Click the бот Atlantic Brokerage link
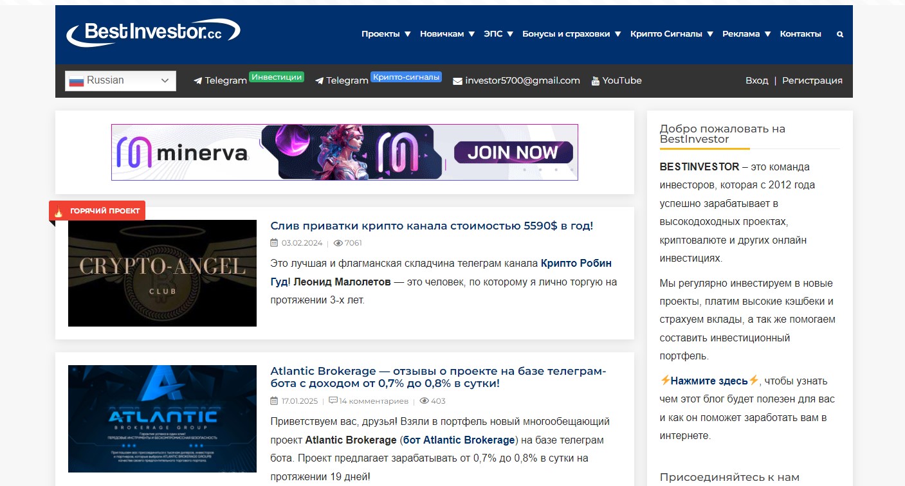This screenshot has height=486, width=905. 459,440
